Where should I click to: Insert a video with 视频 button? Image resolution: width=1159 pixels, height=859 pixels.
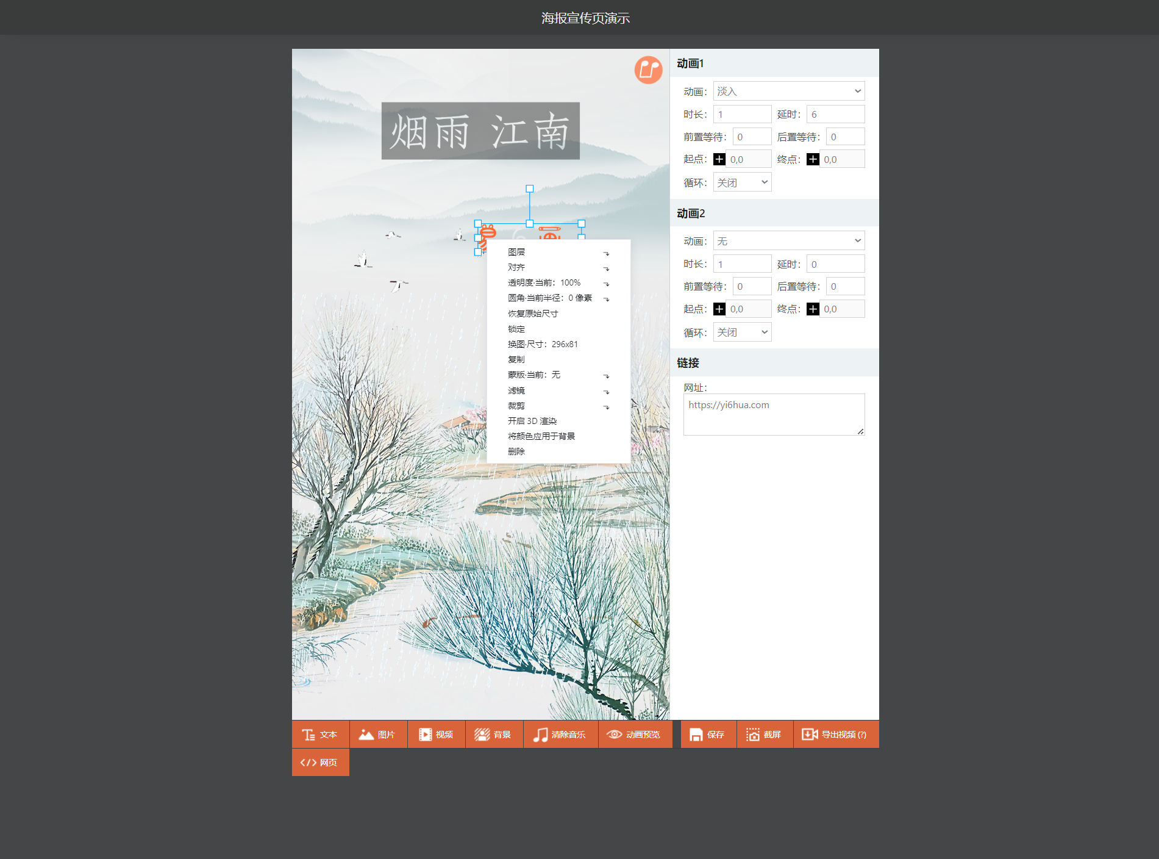pos(436,735)
